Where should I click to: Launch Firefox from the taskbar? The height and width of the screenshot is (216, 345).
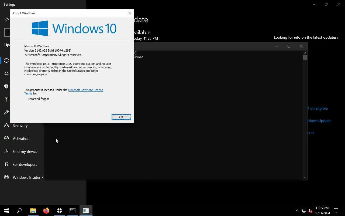[x=46, y=211]
